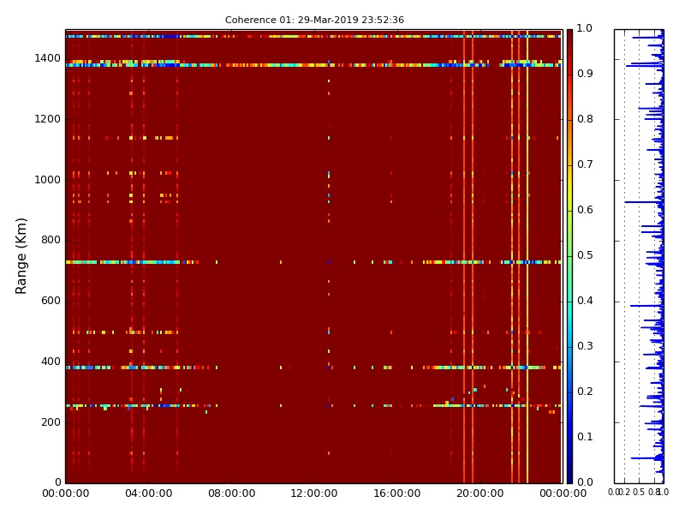This screenshot has height=514, width=685.
Task: Click the colorbar at the cyan 0.35 level
Action: click(569, 324)
